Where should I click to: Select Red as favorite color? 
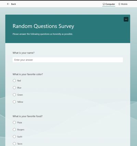[x=14, y=80]
